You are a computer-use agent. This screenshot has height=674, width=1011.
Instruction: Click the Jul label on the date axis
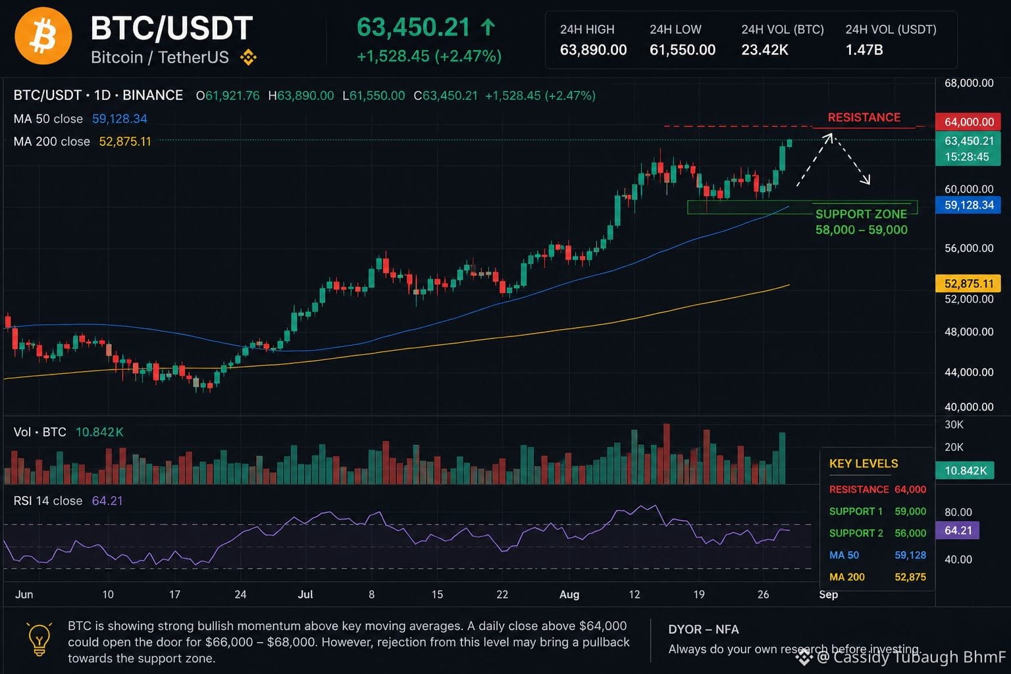pos(305,594)
